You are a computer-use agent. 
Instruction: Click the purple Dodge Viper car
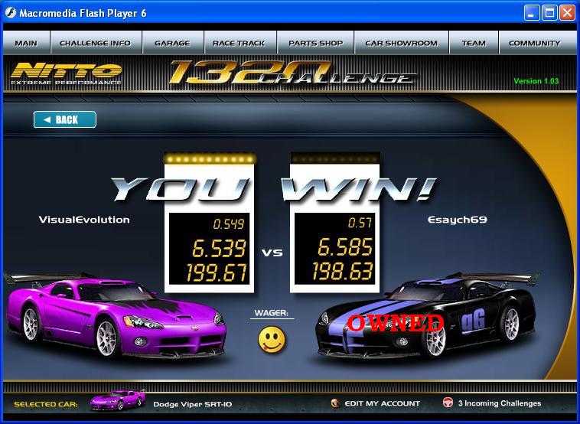115,316
